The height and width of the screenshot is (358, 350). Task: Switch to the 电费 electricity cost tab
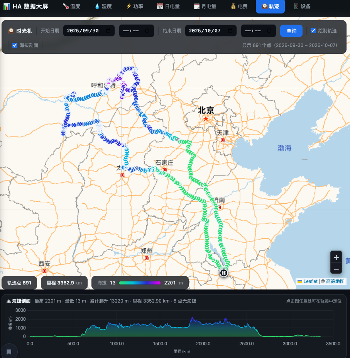(x=239, y=7)
